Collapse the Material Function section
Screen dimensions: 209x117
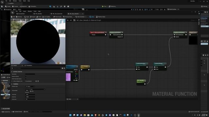(12, 71)
